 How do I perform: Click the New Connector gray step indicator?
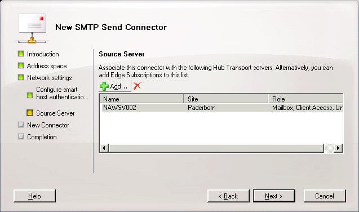[x=21, y=125]
